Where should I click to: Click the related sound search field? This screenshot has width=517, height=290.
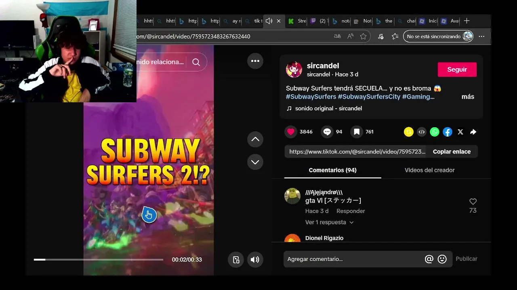[160, 62]
